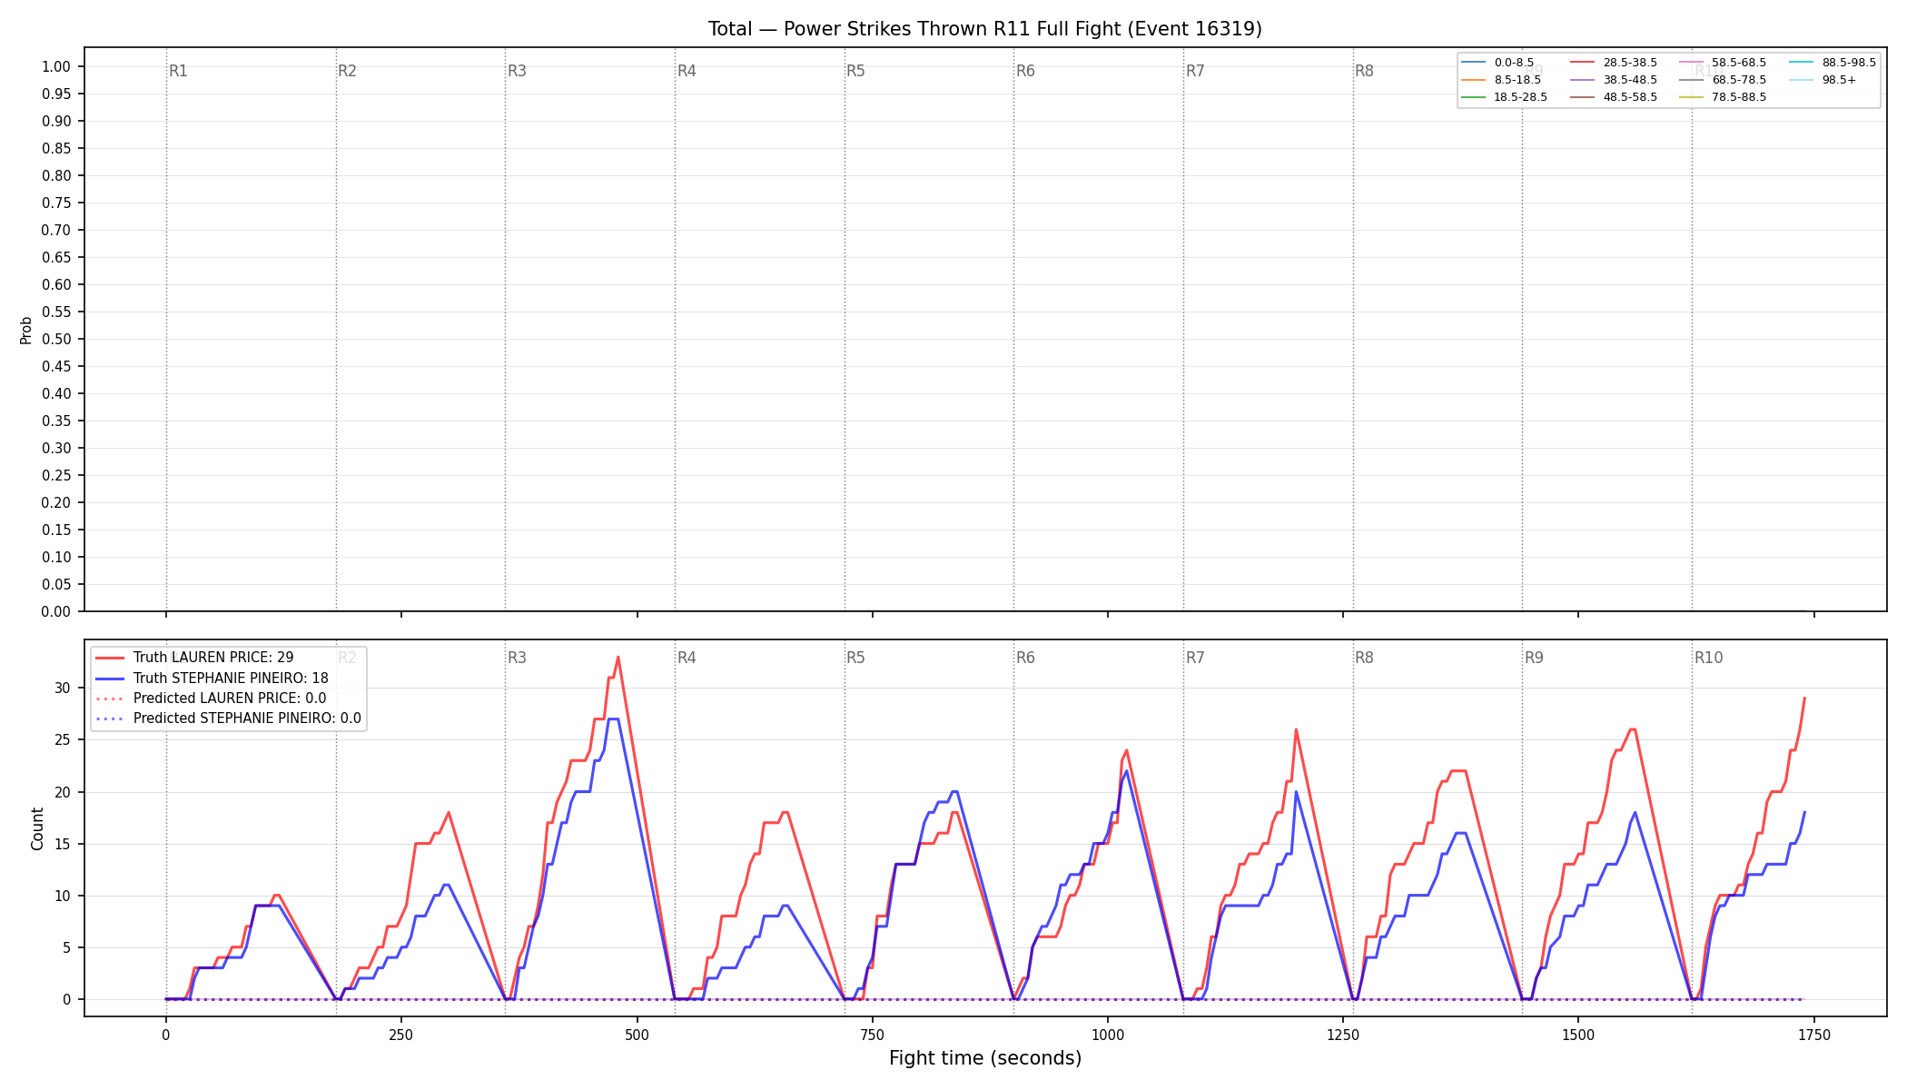
Task: Click the 0.00 probability tick label
Action: pos(55,611)
